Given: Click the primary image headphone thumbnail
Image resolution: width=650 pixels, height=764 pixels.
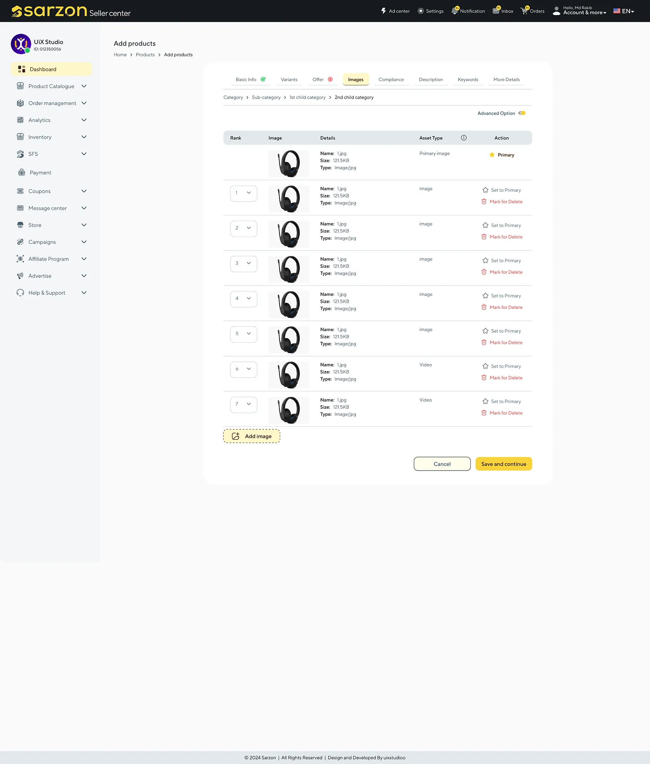Looking at the screenshot, I should tap(289, 164).
